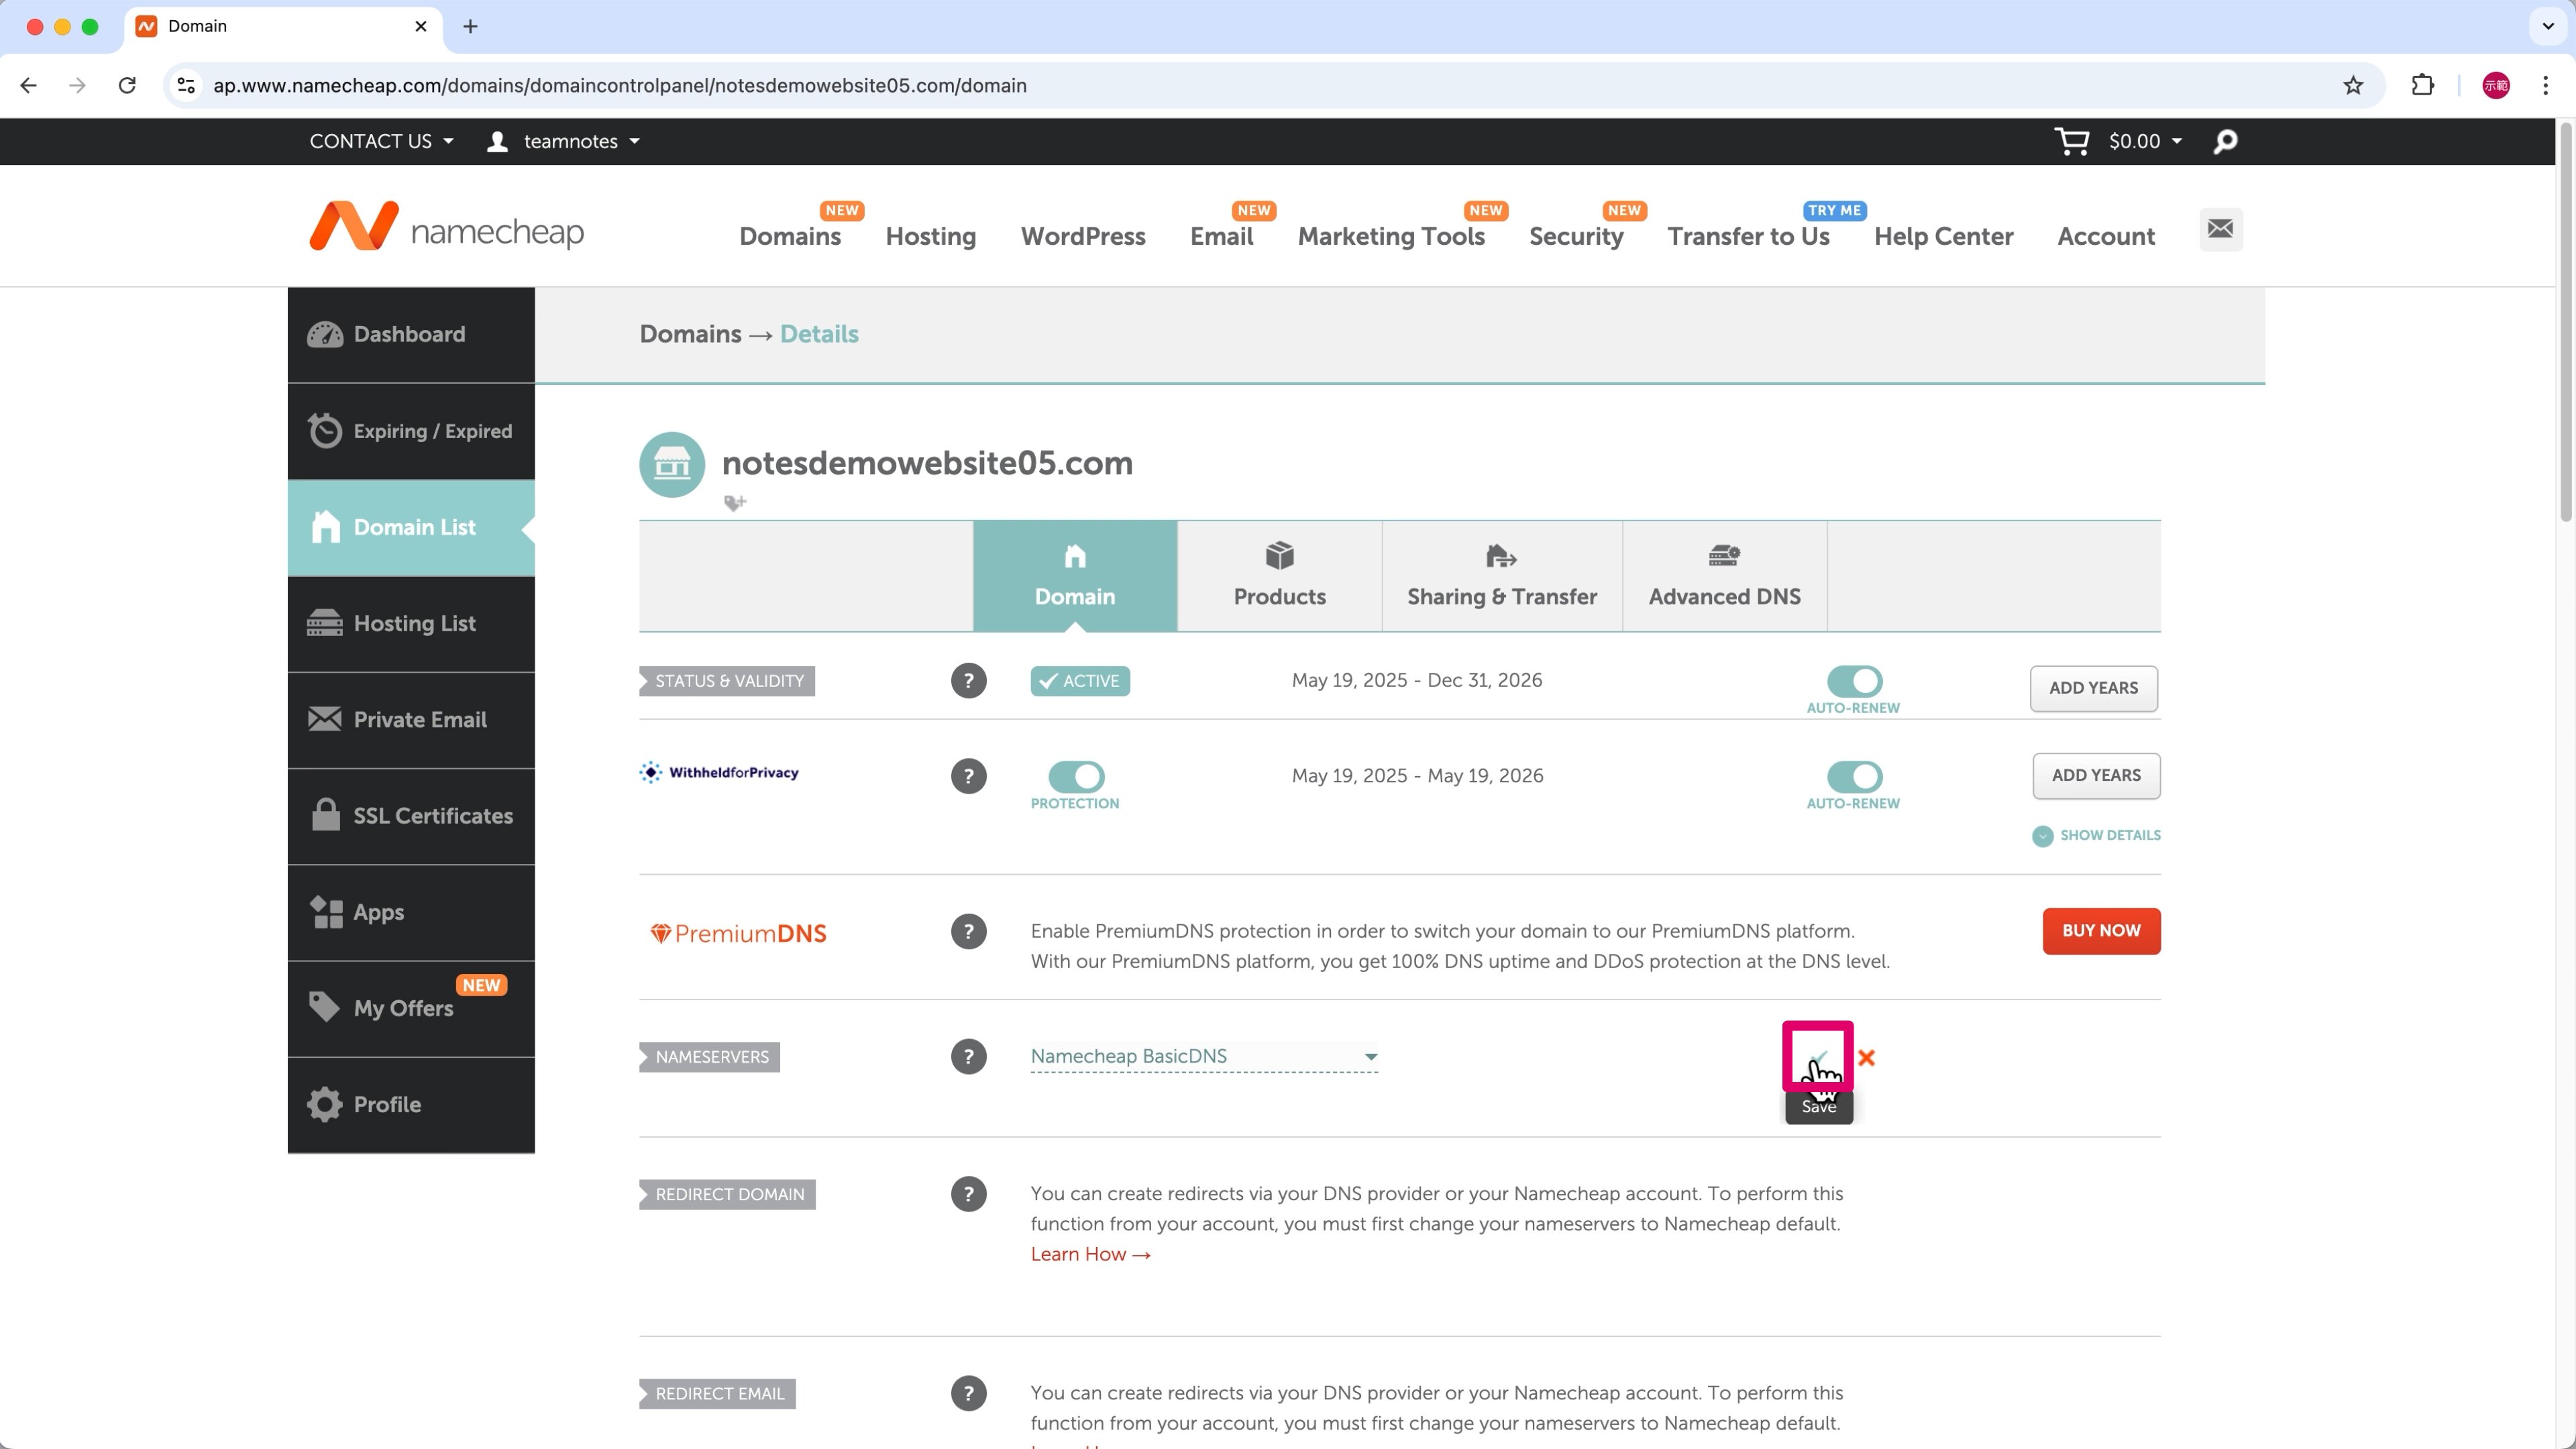Open Dashboard from the sidebar
Image resolution: width=2576 pixels, height=1449 pixels.
click(x=410, y=334)
